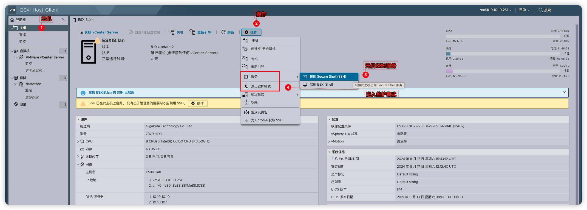Click the Reboot toolbar icon
587x210 pixels.
(192, 32)
